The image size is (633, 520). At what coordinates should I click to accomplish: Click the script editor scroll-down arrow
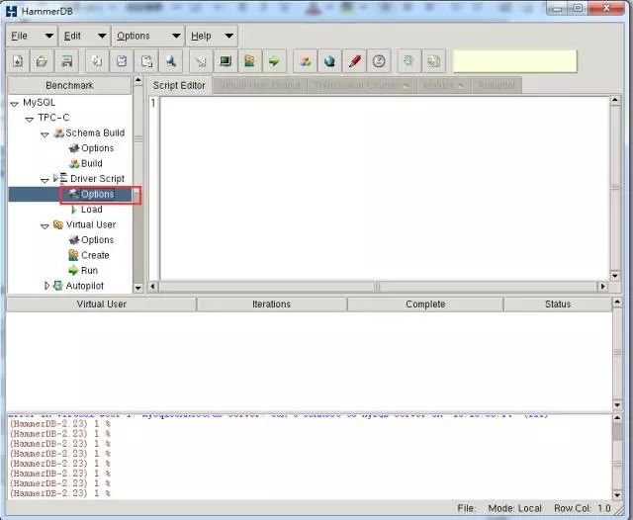(x=615, y=276)
